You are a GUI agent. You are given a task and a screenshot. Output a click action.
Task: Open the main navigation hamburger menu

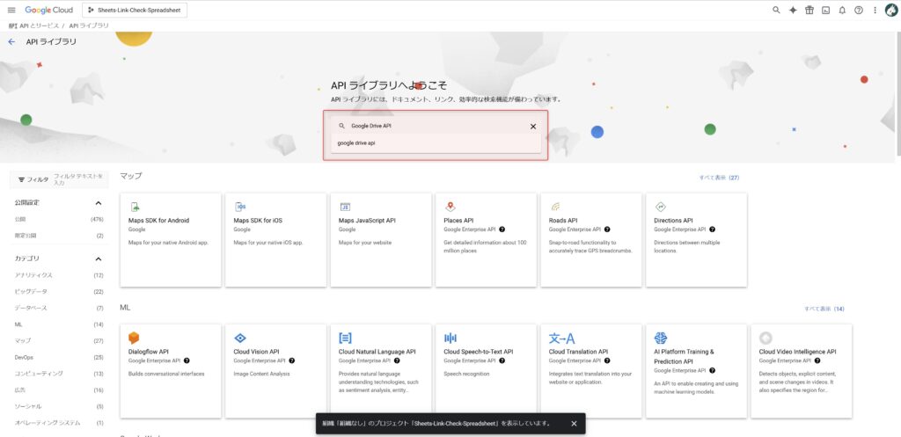point(11,10)
